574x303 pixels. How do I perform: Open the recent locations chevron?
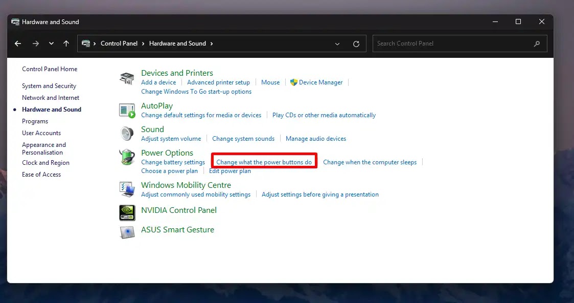tap(51, 44)
